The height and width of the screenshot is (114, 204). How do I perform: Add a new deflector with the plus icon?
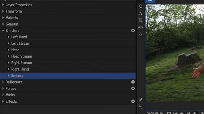(x=133, y=82)
